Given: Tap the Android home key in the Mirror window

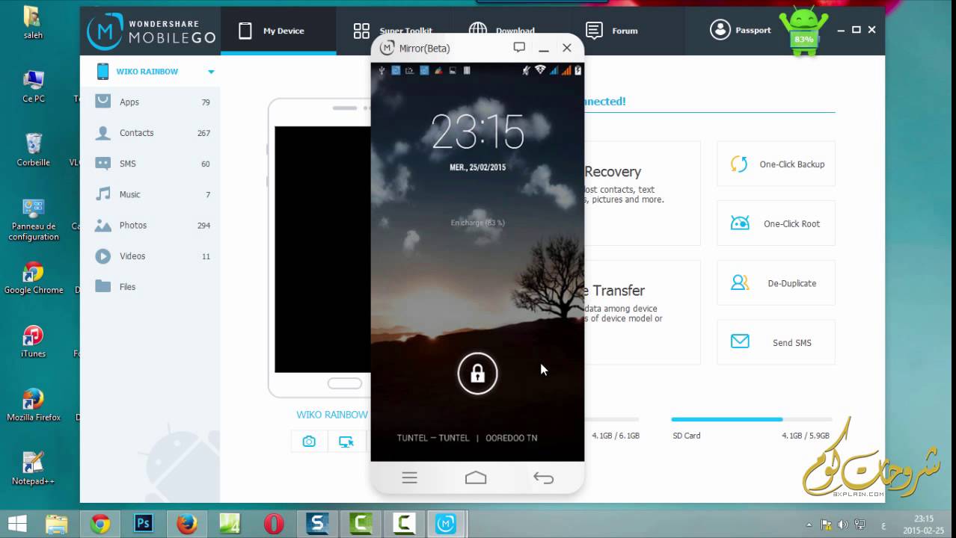Looking at the screenshot, I should click(x=476, y=478).
